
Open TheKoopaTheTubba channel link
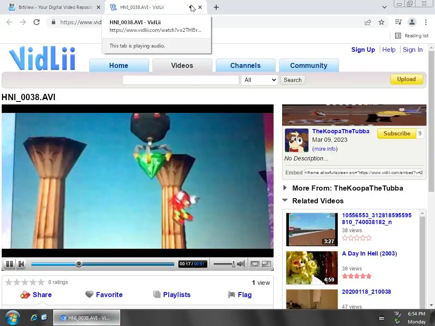coord(341,131)
